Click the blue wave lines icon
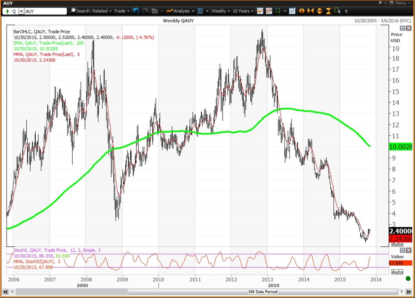This screenshot has width=415, height=298. pos(200,11)
